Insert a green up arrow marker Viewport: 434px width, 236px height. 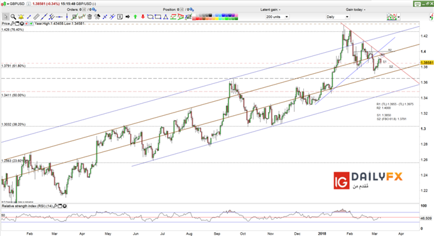[135, 17]
